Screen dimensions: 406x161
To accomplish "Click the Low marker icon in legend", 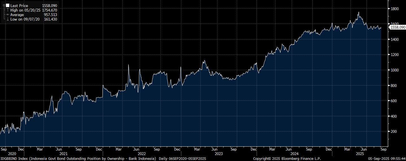I will pos(8,19).
